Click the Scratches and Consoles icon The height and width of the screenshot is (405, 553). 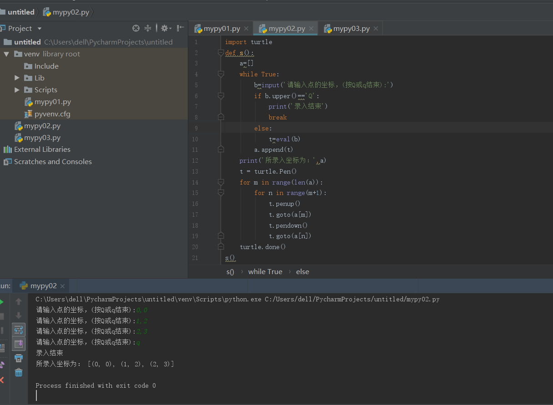click(x=7, y=162)
